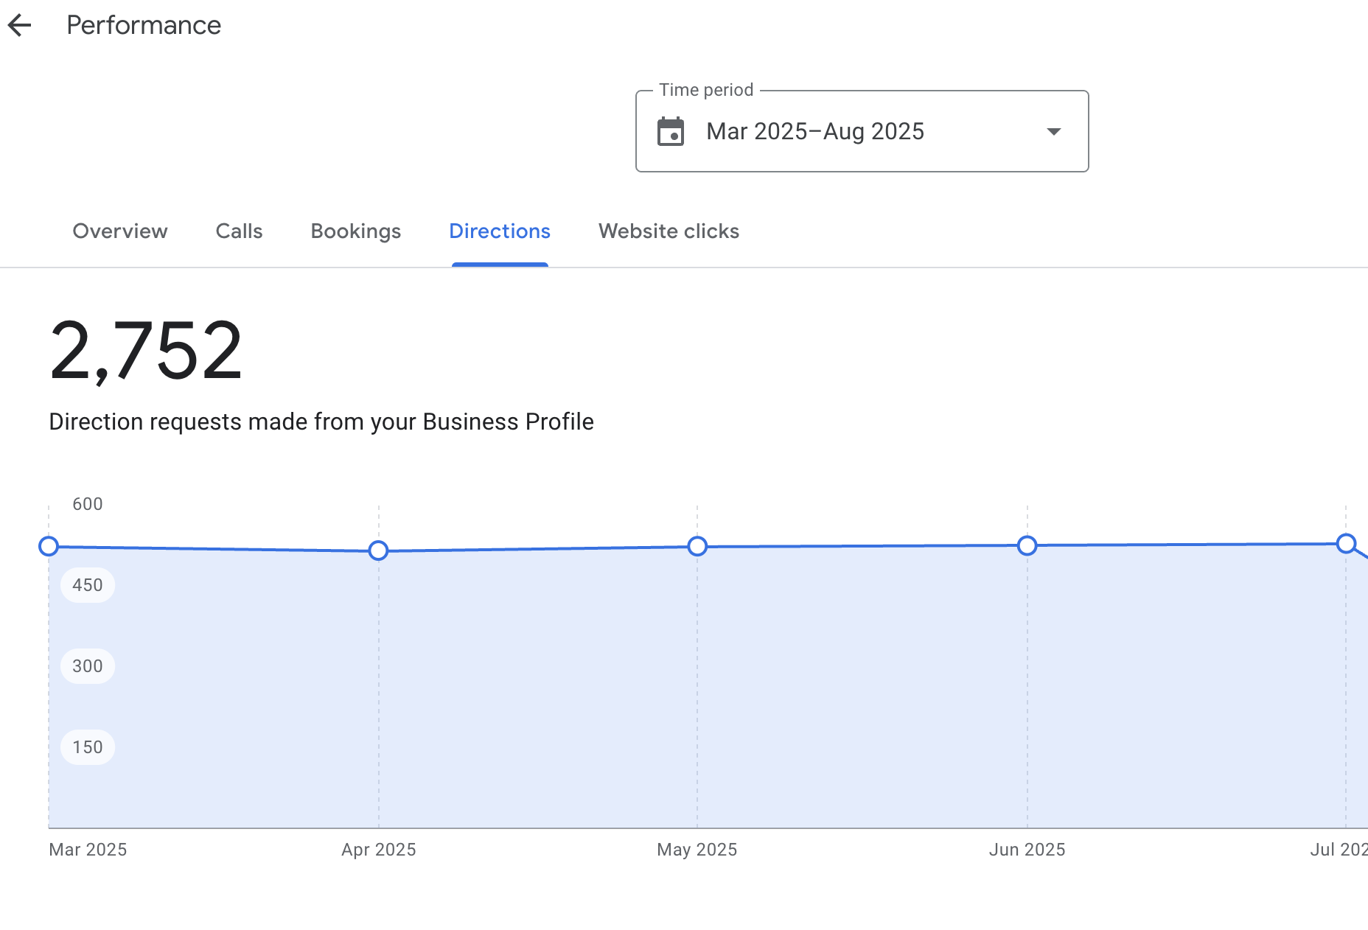Click the May 2025 x-axis label
Image resolution: width=1368 pixels, height=930 pixels.
[x=697, y=850]
